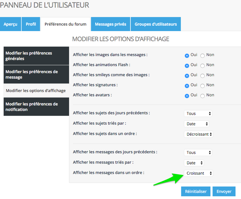Screen dimensions: 241x199
Task: Click the "Afficher les signatures :" label
Action: (x=95, y=85)
